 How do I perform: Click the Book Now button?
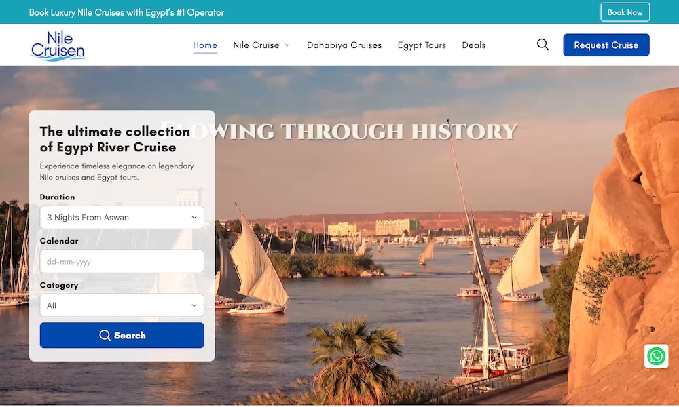625,12
